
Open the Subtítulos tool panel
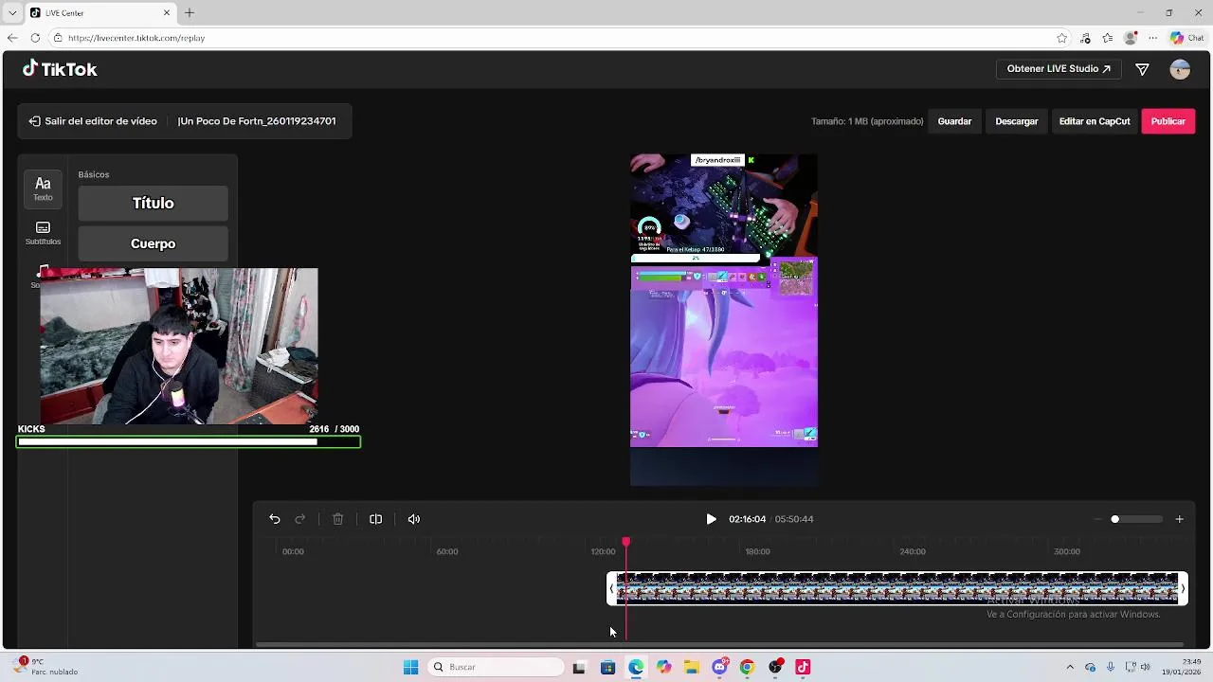coord(43,233)
